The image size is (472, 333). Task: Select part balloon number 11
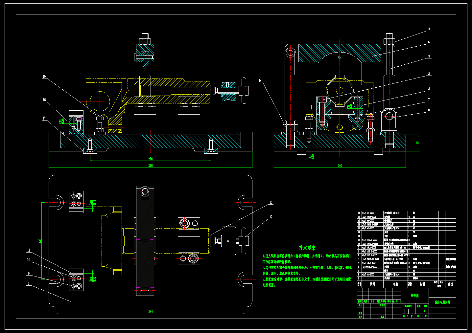point(29,250)
